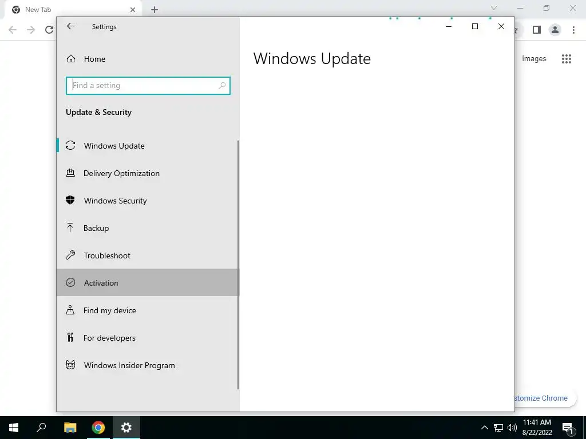Screen dimensions: 586x439
Task: Click the Troubleshoot wrench icon
Action: point(70,255)
